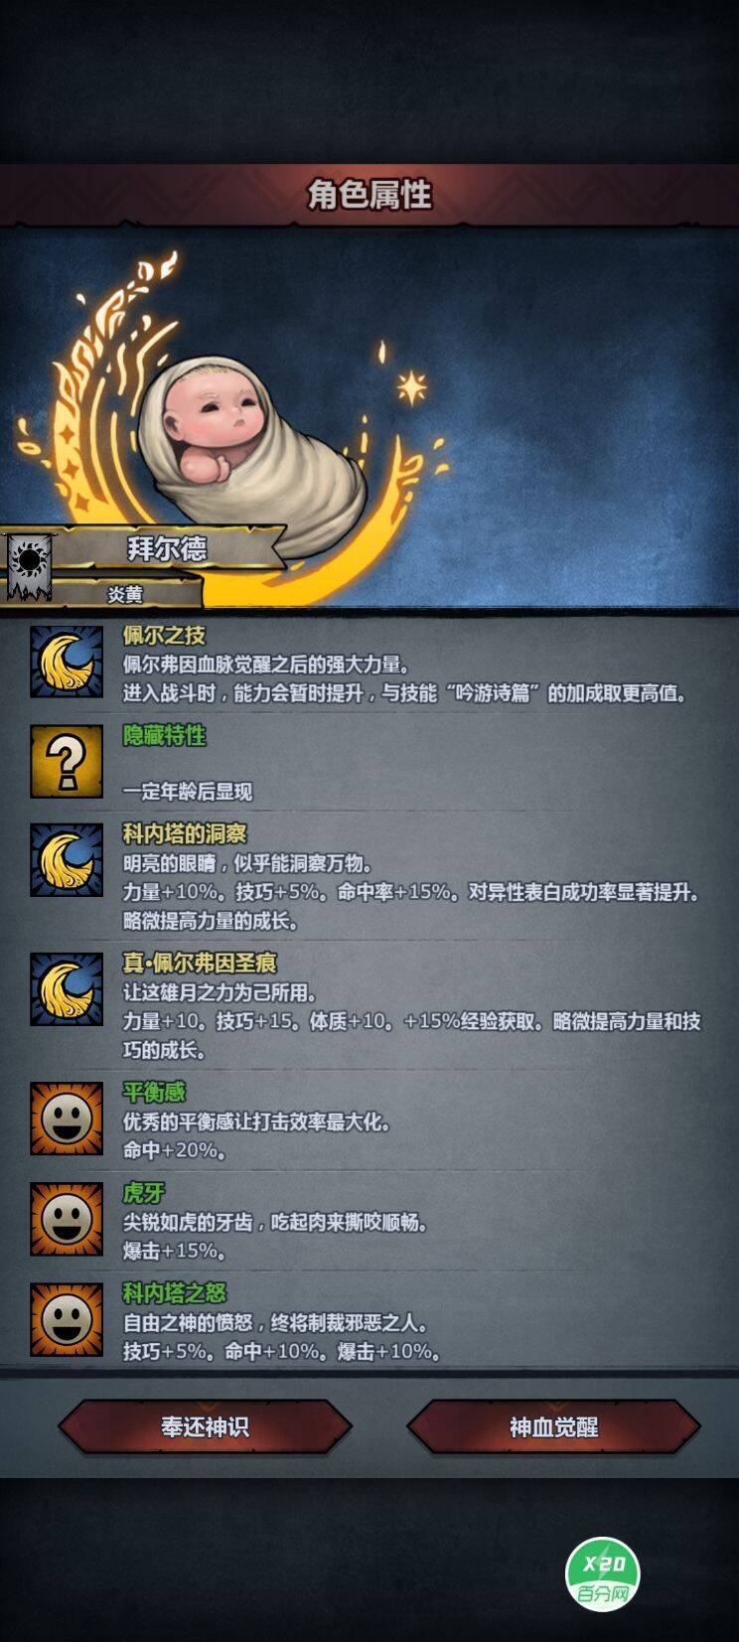Tap the 炎黄 faction label
The image size is (739, 1642).
click(x=125, y=594)
